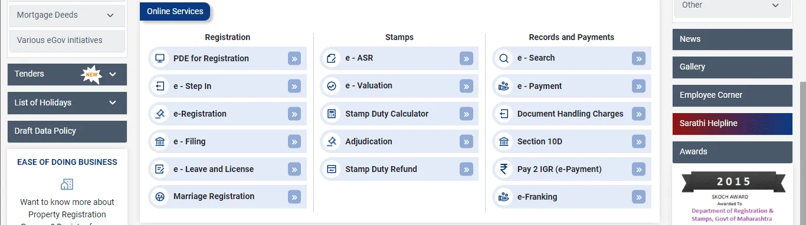Viewport: 806px width, 225px height.
Task: Click the checkmark icon beside e - Valuation
Action: pos(332,86)
